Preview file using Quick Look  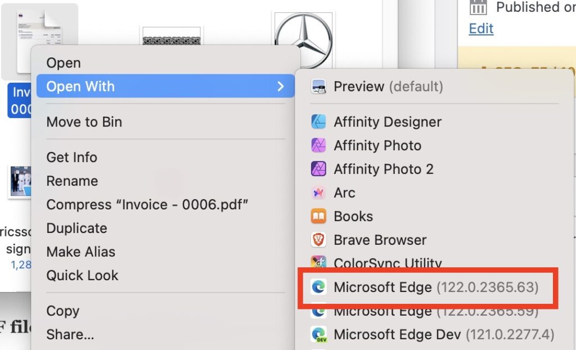click(82, 275)
